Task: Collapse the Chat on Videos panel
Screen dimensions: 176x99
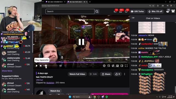Action: (x=133, y=18)
